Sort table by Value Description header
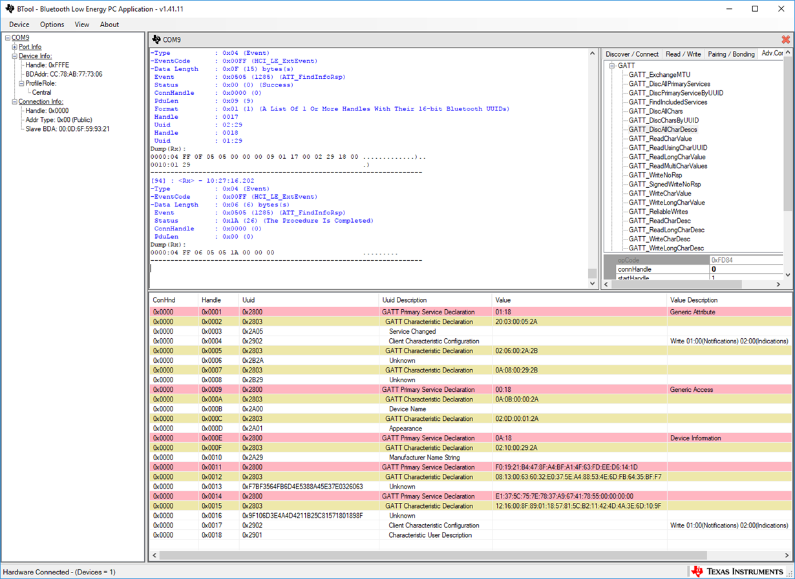This screenshot has height=579, width=795. tap(730, 300)
